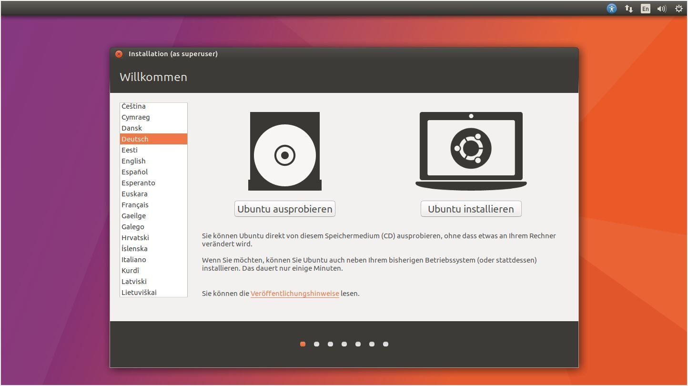
Task: Select Čeština in the language list
Action: (153, 106)
